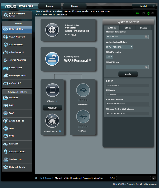Click the PIN code value 34222164
Screen dimensions: 159x188
coord(111,95)
